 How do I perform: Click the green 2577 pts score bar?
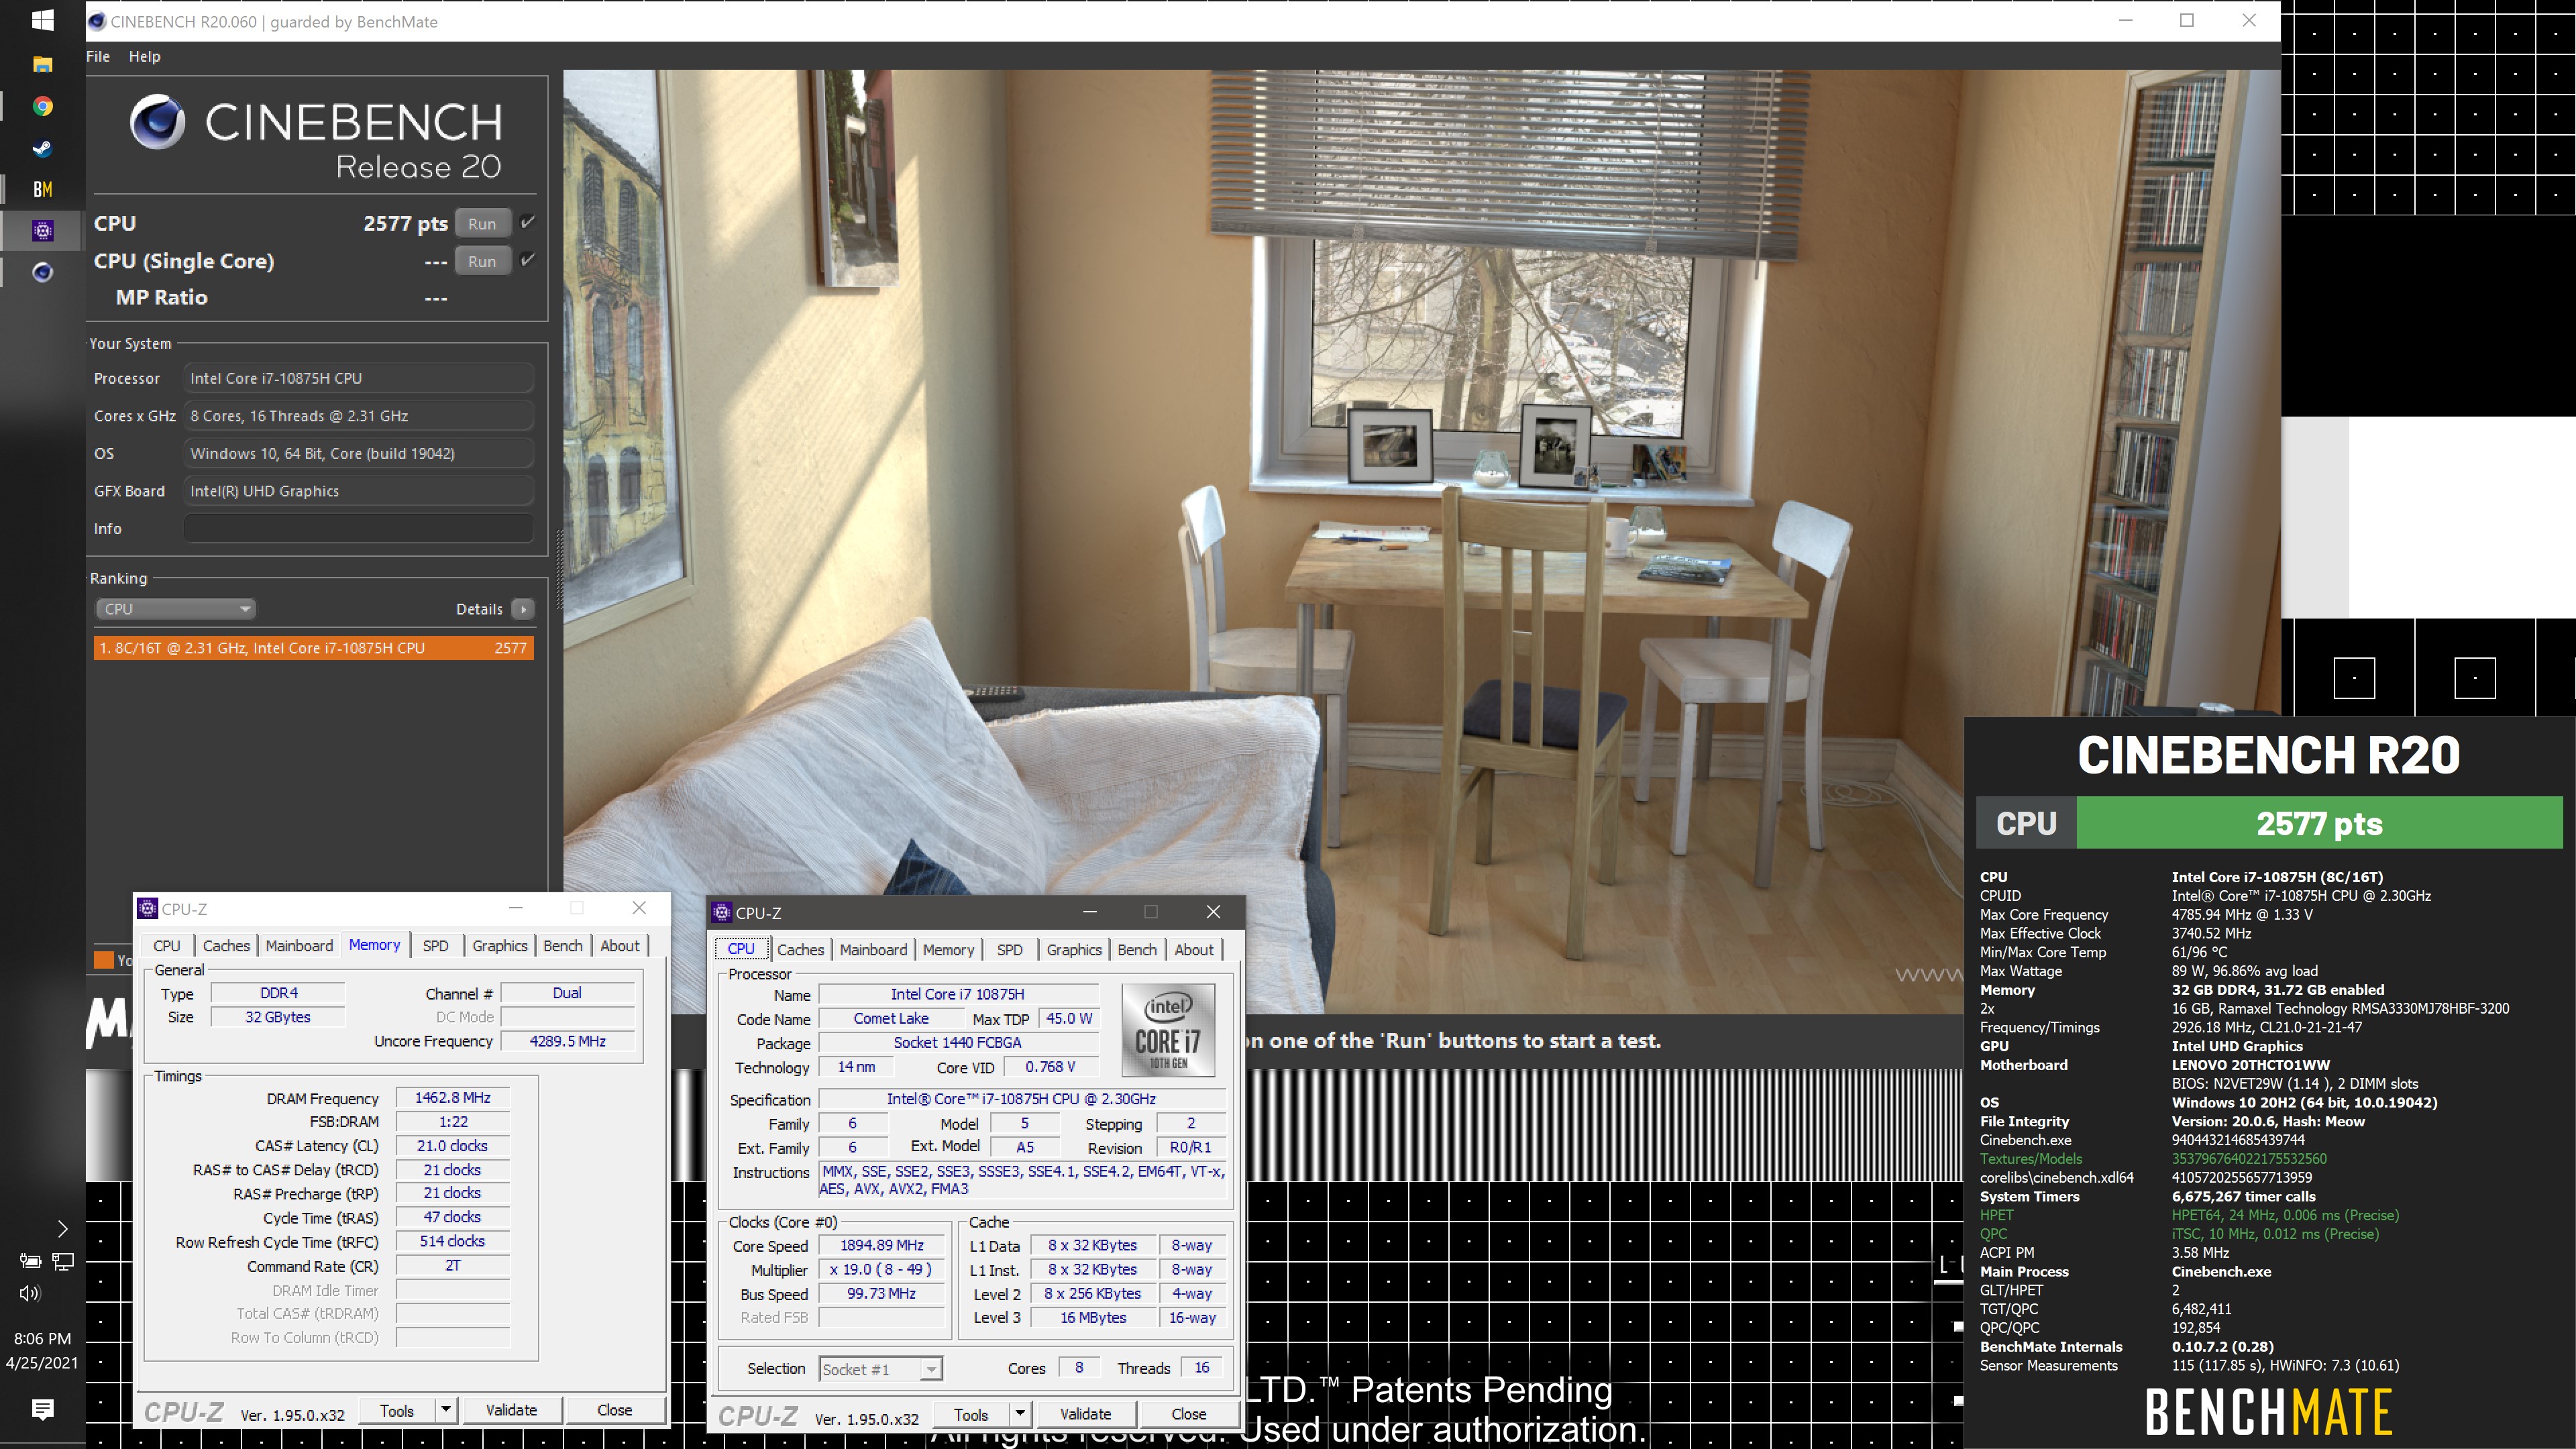click(2319, 823)
